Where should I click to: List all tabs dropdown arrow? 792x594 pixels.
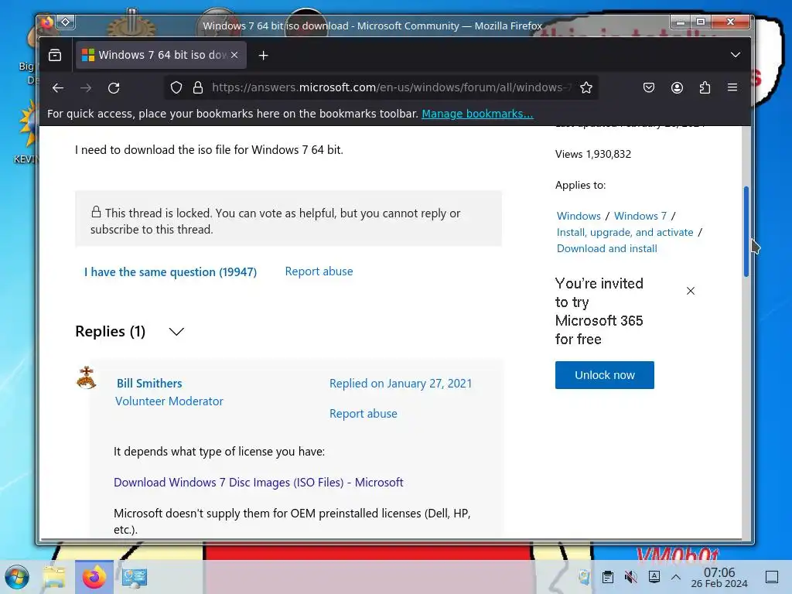pos(736,55)
